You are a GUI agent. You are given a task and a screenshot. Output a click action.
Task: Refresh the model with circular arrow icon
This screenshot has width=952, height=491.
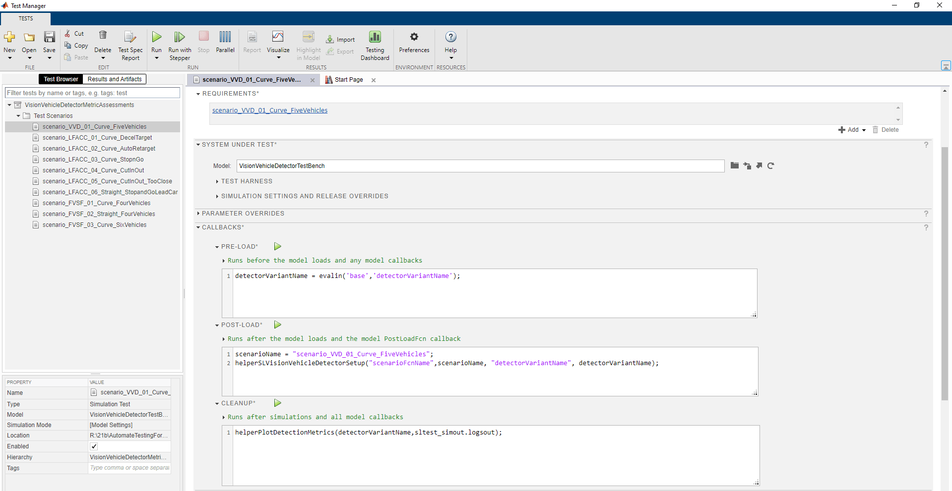[x=770, y=165]
